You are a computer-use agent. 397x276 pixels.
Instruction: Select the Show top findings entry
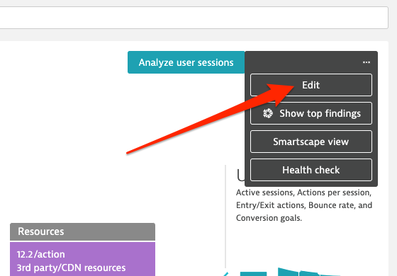pyautogui.click(x=311, y=113)
